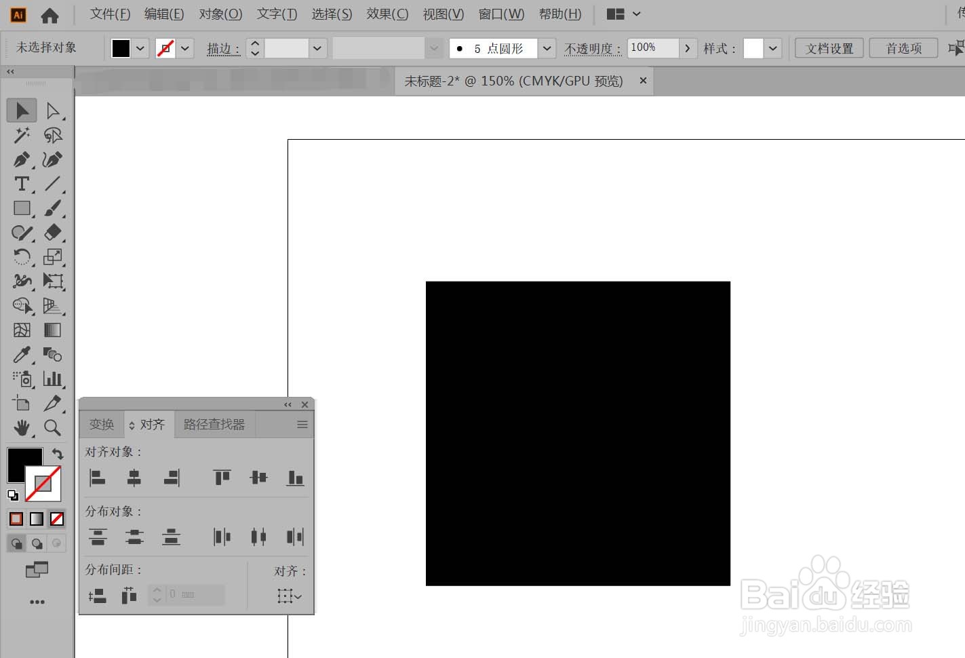The width and height of the screenshot is (965, 658).
Task: Click the 首选项 button
Action: [904, 49]
